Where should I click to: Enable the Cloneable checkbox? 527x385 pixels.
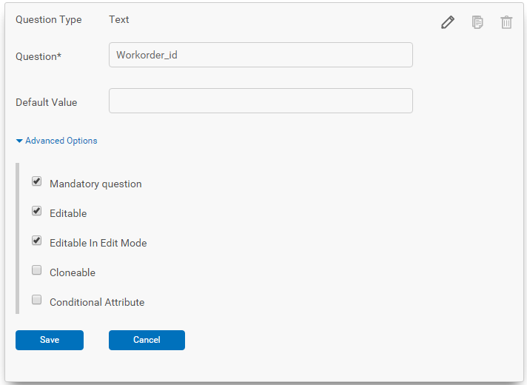[x=36, y=270]
